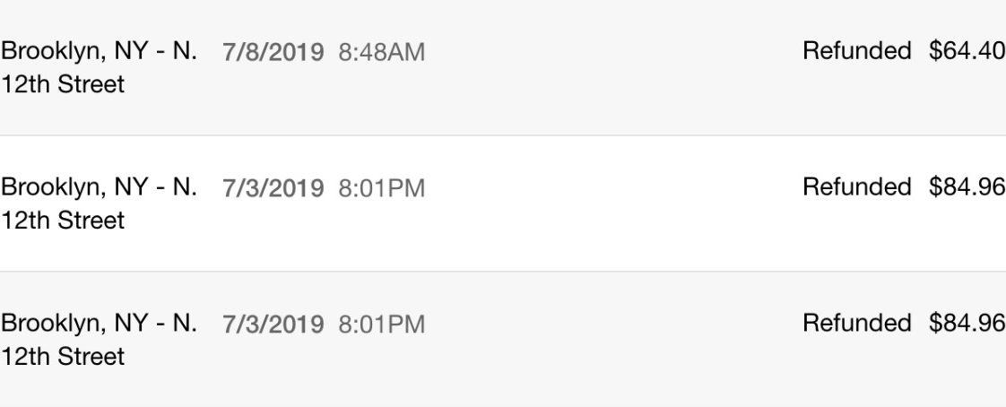The width and height of the screenshot is (1006, 407).
Task: Click Refunded status in the last gray row
Action: [x=856, y=322]
